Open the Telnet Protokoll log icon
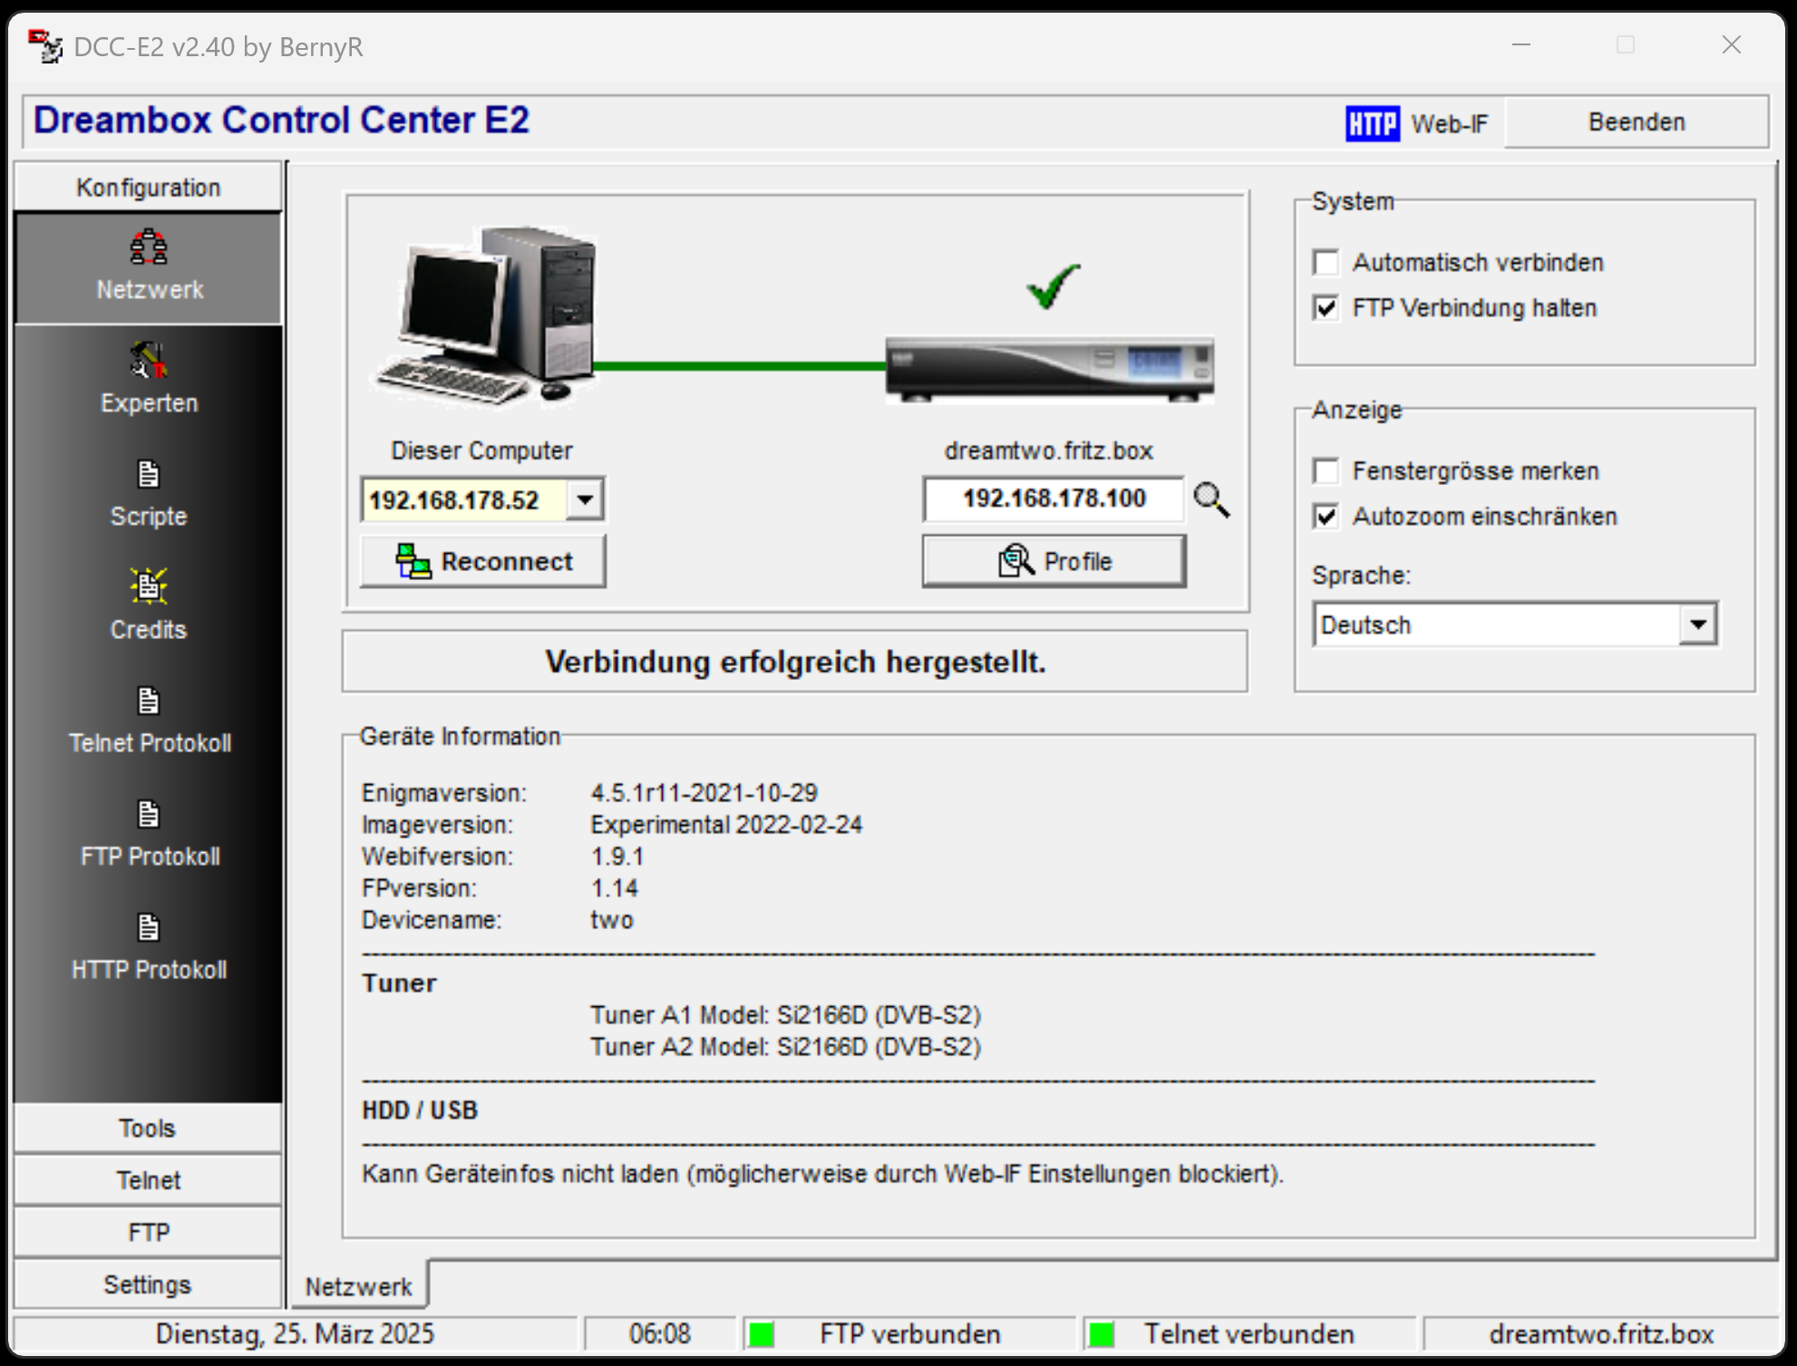 pyautogui.click(x=149, y=701)
